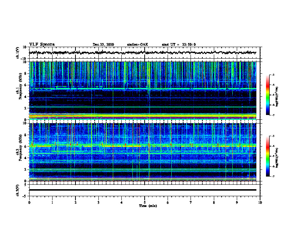Image resolution: width=293 pixels, height=227 pixels.
Task: Click the 'Time (min)' x-axis label
Action: pos(148,206)
